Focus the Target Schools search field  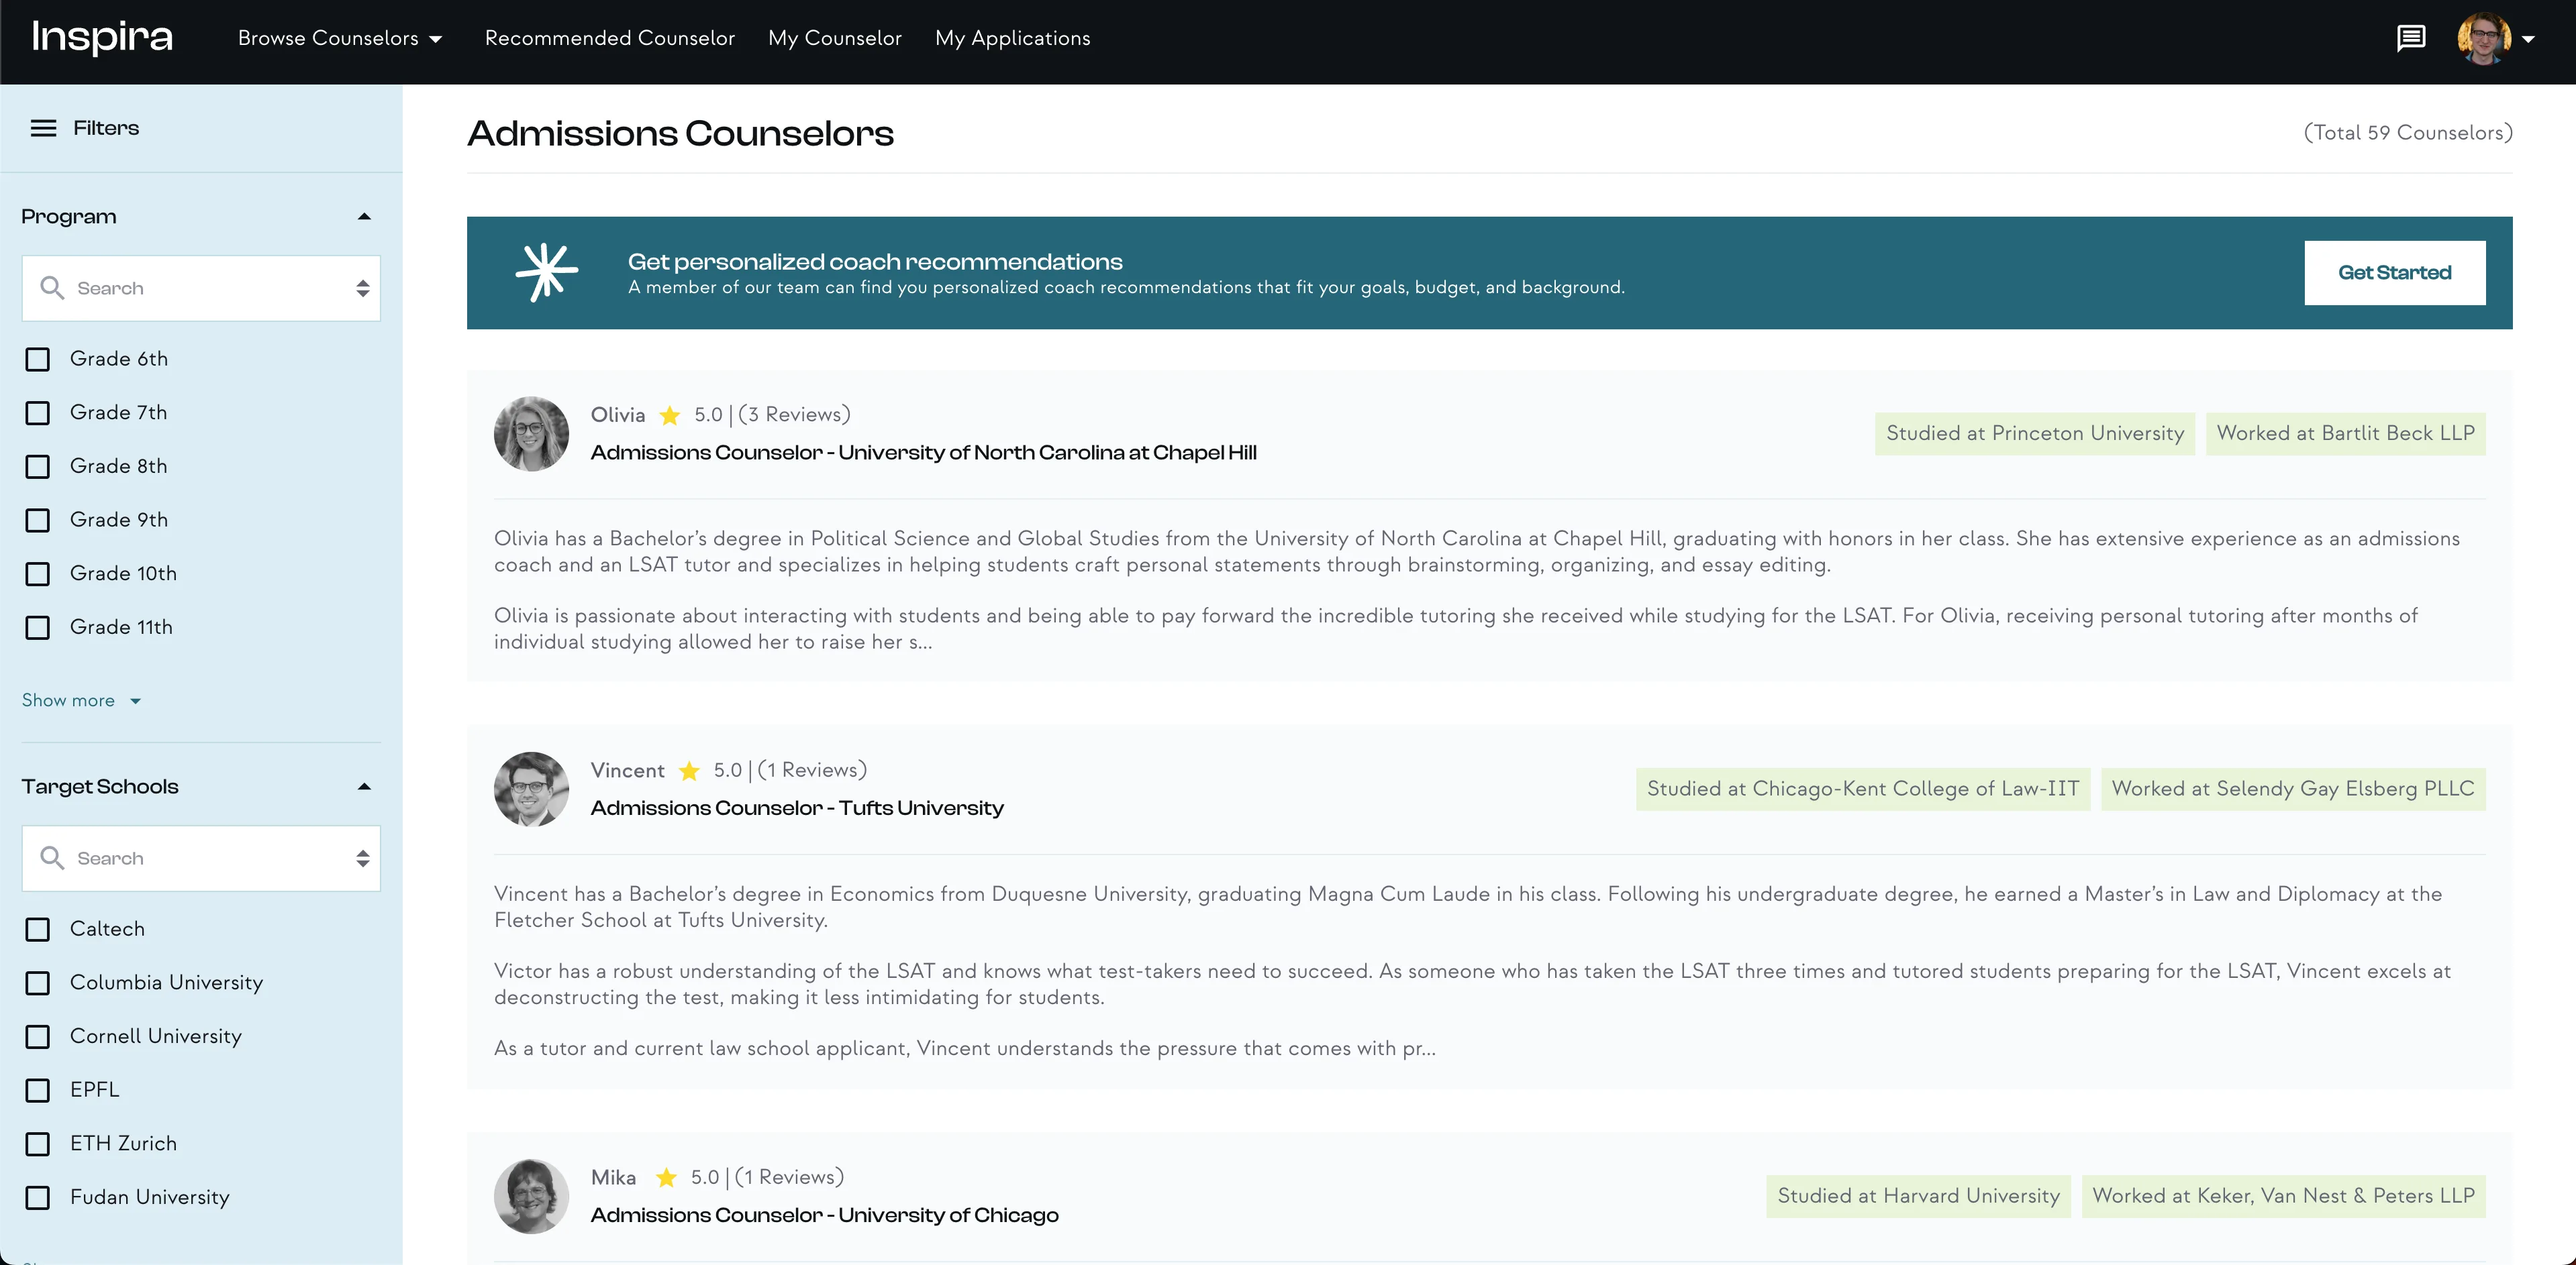pyautogui.click(x=200, y=859)
